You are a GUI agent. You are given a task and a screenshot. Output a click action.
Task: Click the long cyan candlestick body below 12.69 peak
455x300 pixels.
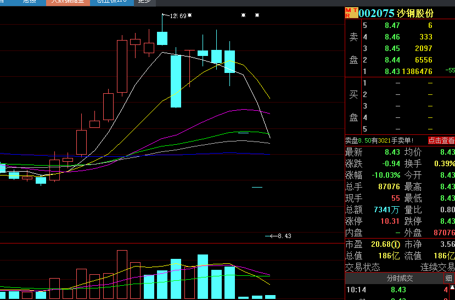(x=176, y=82)
